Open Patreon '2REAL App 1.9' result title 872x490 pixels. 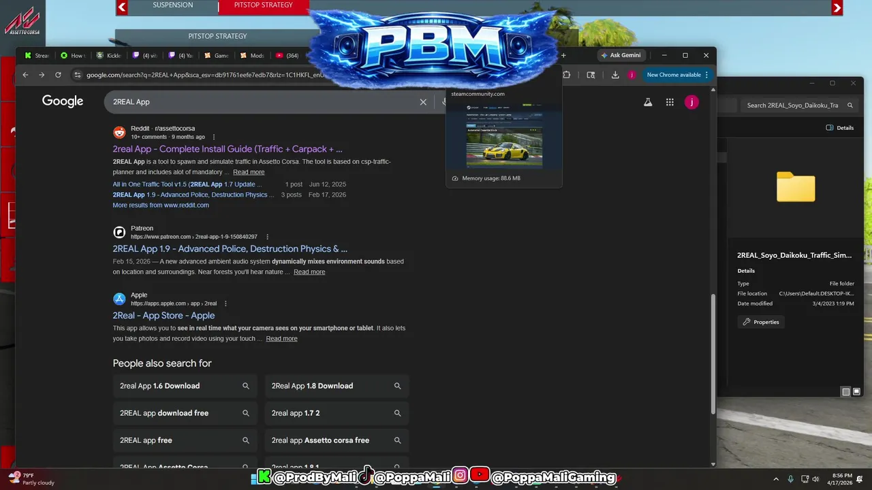coord(230,249)
